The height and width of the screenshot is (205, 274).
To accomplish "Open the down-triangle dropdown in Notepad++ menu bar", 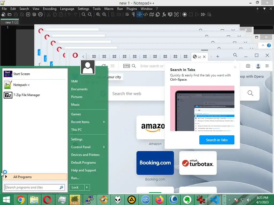I will [264, 9].
